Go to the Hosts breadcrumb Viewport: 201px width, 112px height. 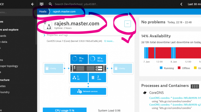point(43,11)
